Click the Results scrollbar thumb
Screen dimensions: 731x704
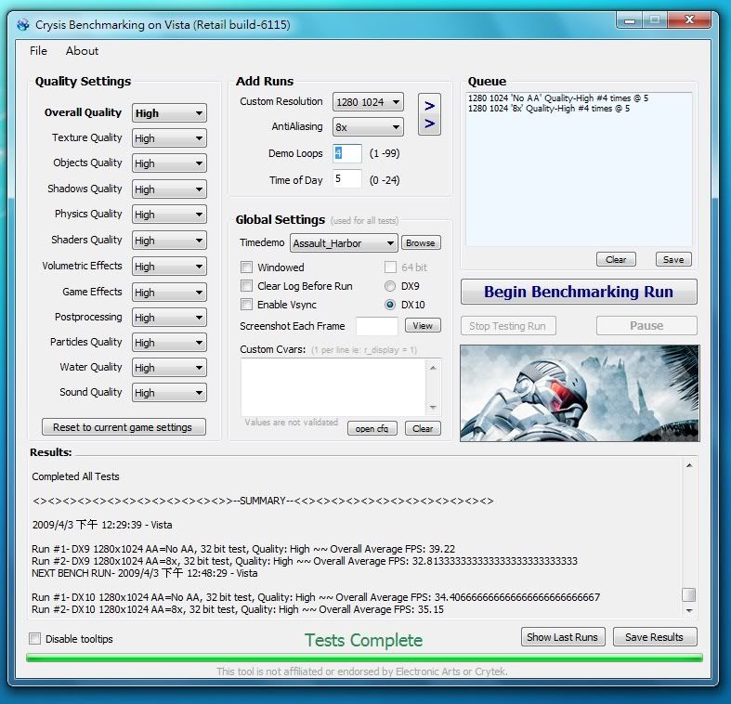point(689,595)
